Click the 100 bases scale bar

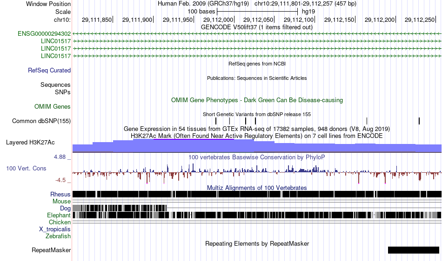click(x=257, y=12)
